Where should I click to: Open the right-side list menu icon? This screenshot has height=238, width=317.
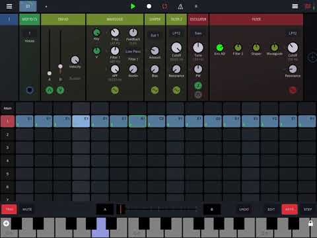point(295,6)
